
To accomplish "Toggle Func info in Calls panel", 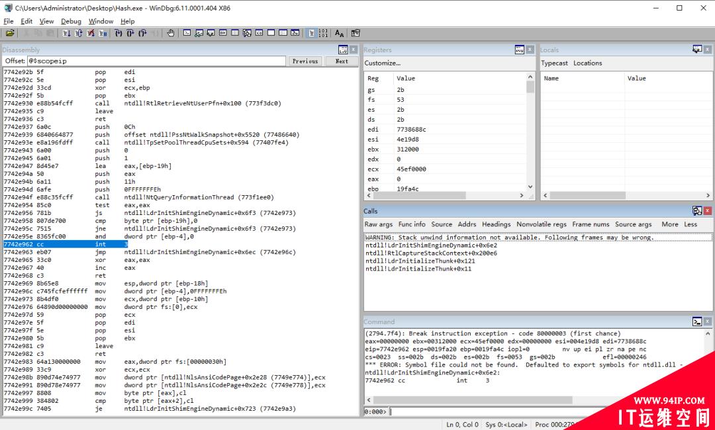I will point(412,224).
